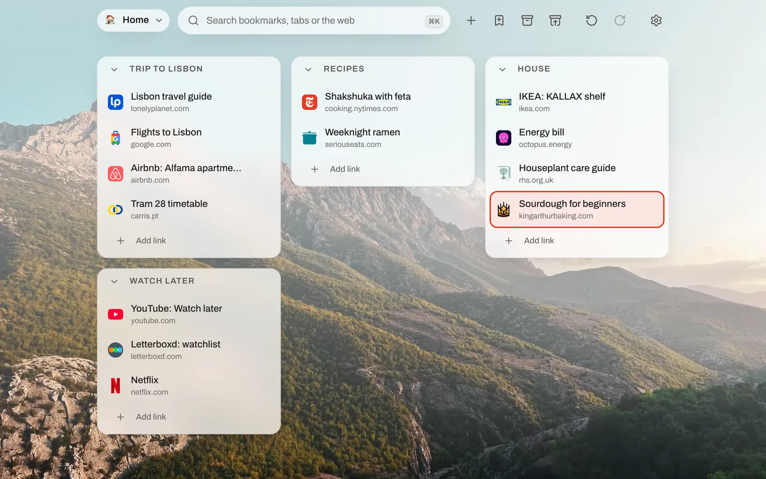Viewport: 766px width, 479px height.
Task: Open the Sourdough for beginners bookmark
Action: tap(577, 209)
